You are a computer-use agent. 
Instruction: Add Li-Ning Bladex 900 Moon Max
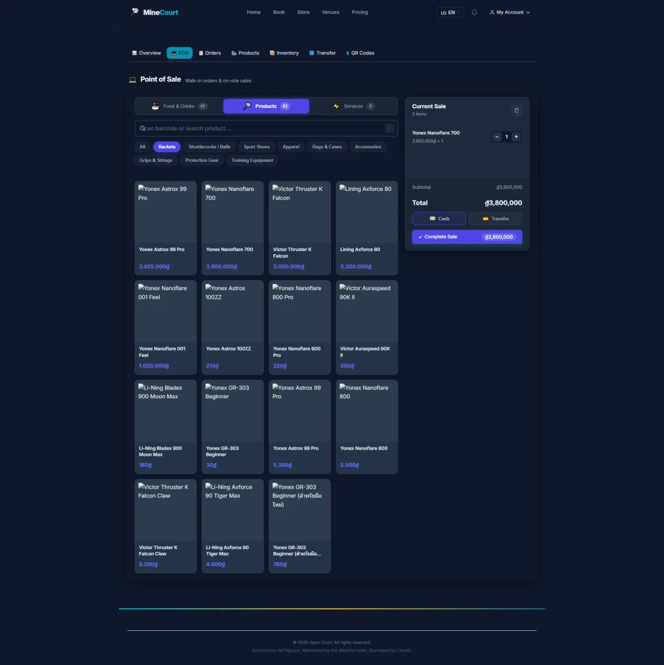[165, 427]
